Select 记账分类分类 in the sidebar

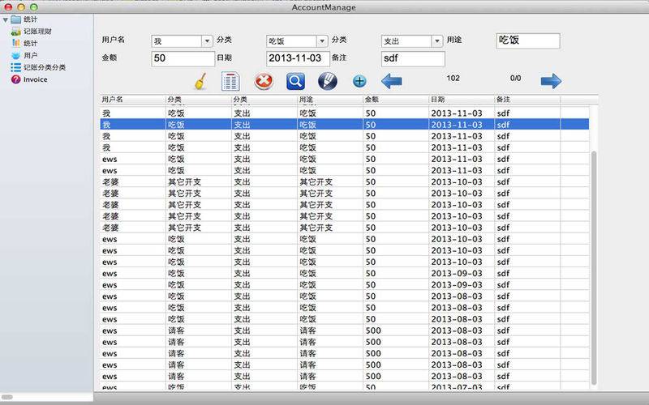45,67
